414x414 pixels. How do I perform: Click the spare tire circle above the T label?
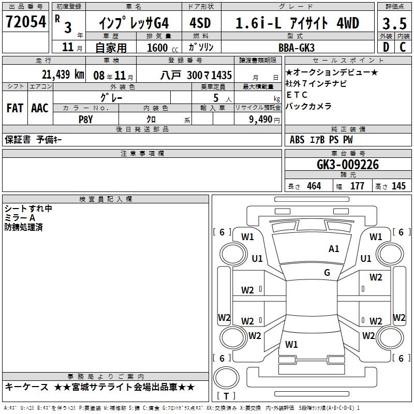coord(226,378)
